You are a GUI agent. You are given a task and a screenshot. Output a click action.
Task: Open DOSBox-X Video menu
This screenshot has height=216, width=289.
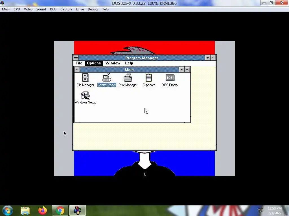28,9
